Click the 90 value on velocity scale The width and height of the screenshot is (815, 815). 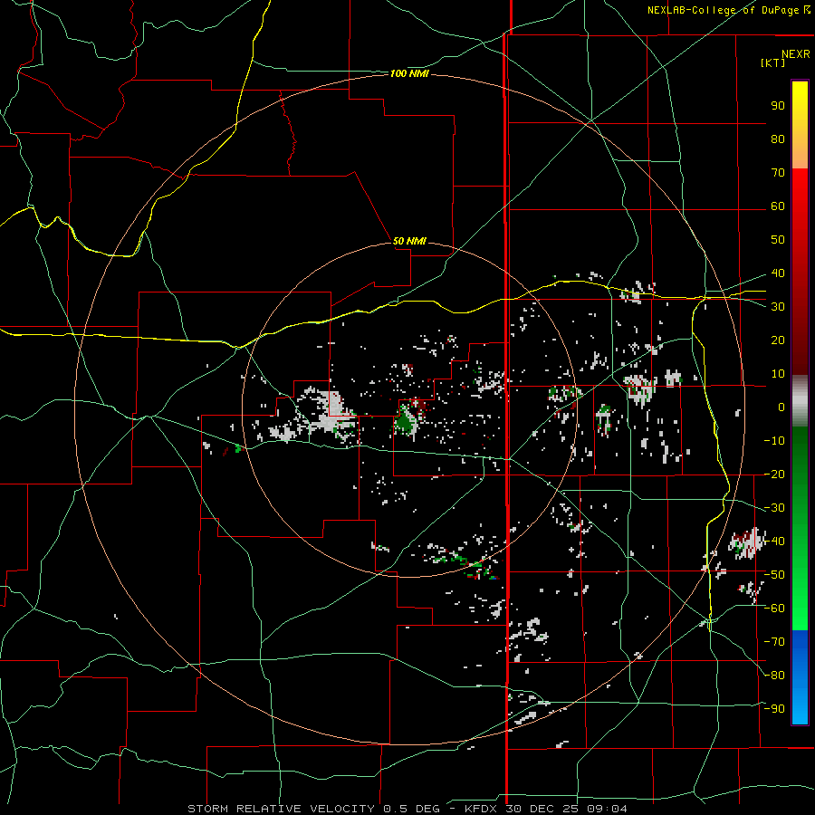[778, 106]
